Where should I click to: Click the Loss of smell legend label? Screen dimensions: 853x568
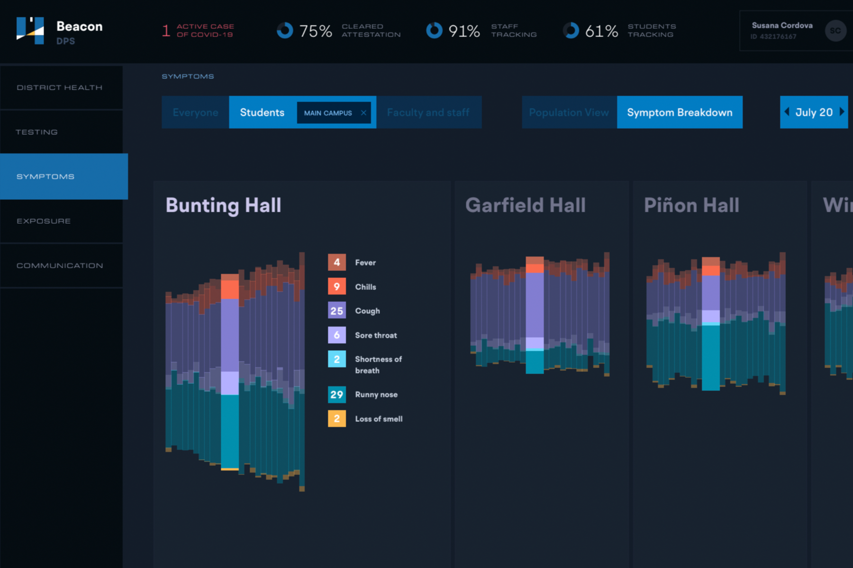(x=379, y=419)
